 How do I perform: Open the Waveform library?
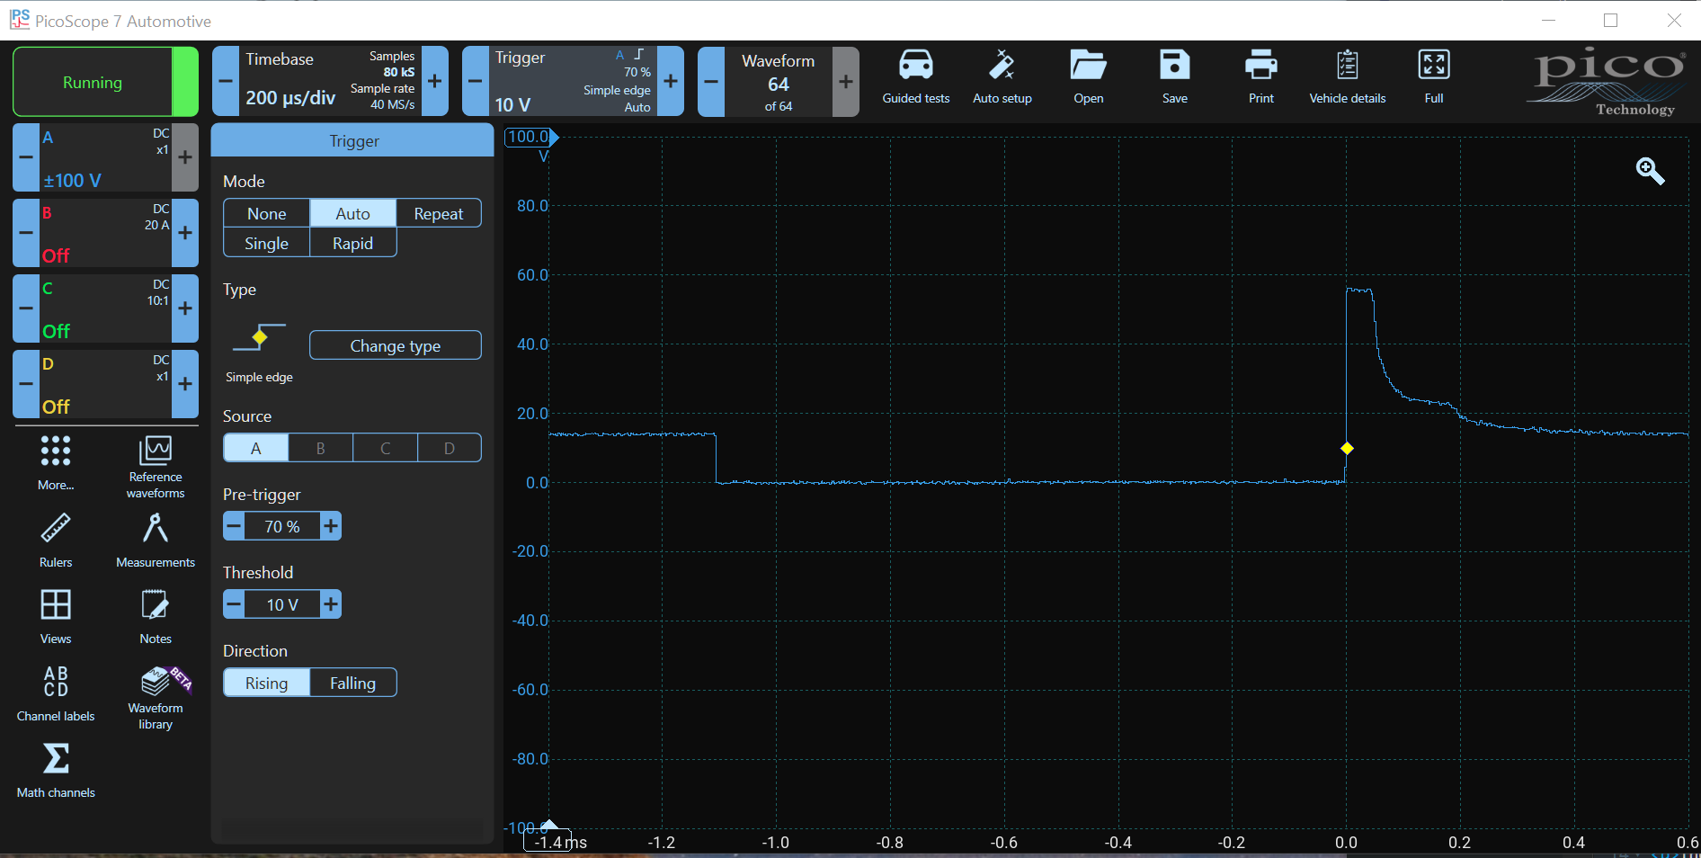[x=156, y=698]
